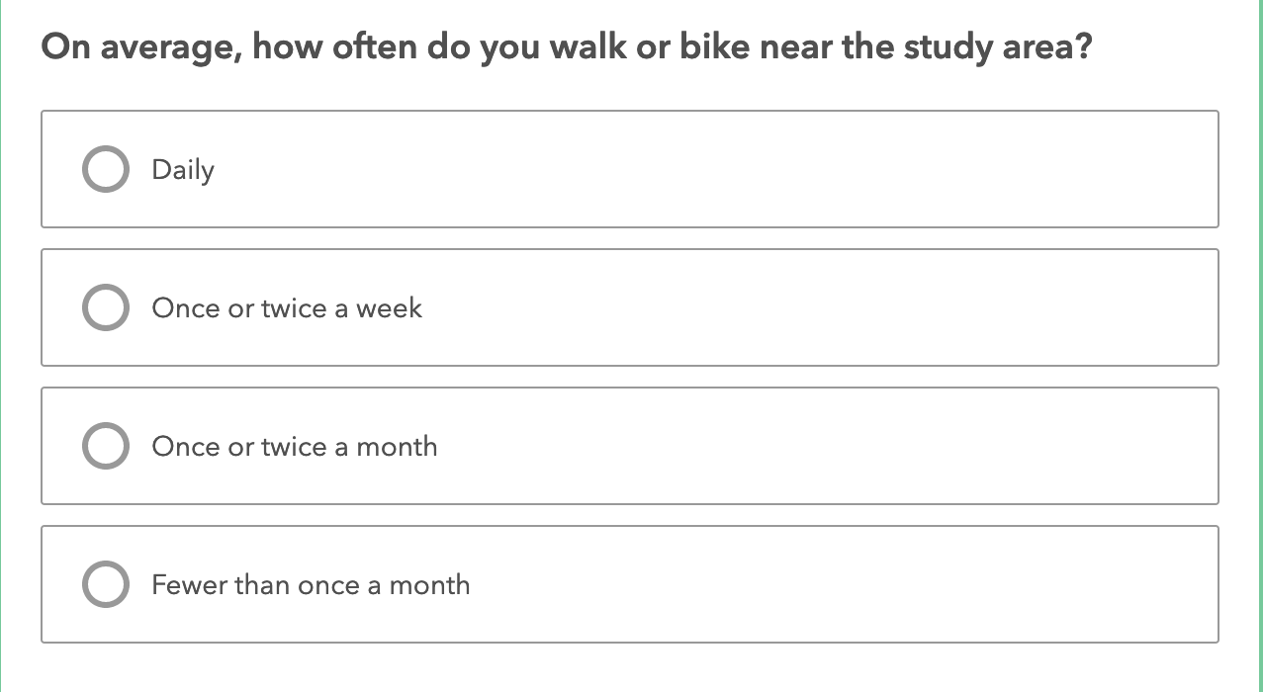Image resolution: width=1264 pixels, height=692 pixels.
Task: Click the Once or twice a month label
Action: tap(295, 447)
